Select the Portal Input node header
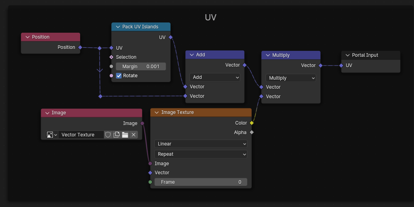This screenshot has height=207, width=414. [371, 55]
